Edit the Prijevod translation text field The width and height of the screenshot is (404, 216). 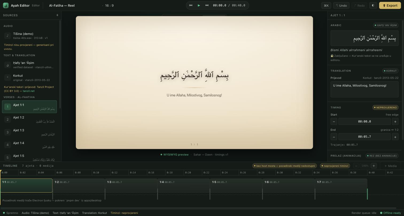(364, 89)
